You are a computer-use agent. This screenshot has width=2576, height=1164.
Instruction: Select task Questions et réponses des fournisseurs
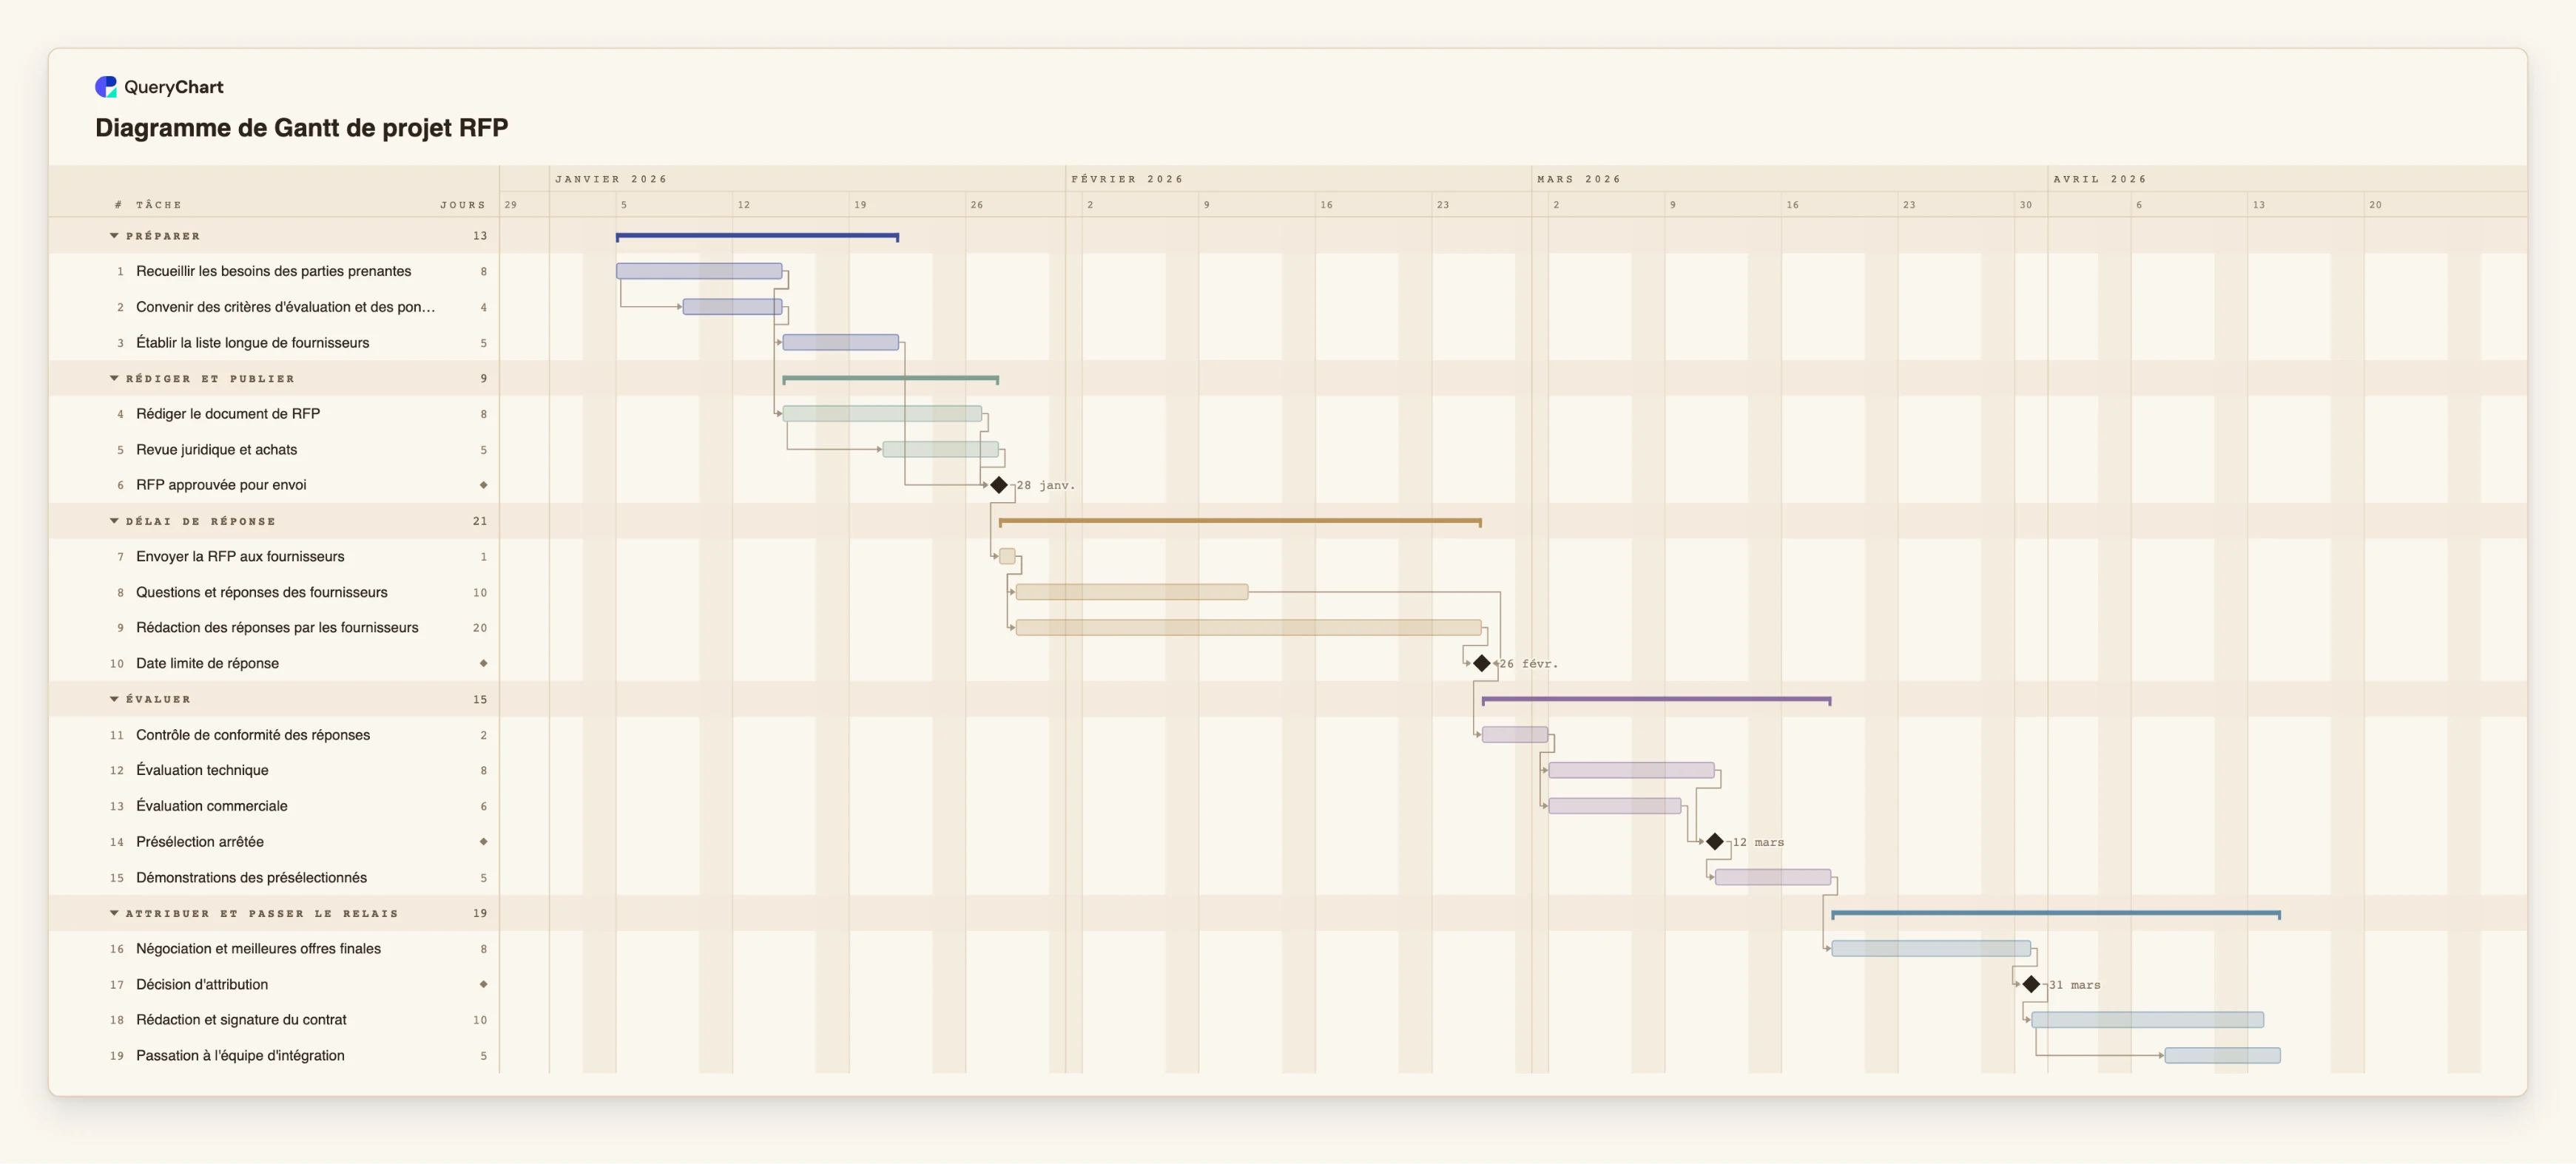click(262, 592)
